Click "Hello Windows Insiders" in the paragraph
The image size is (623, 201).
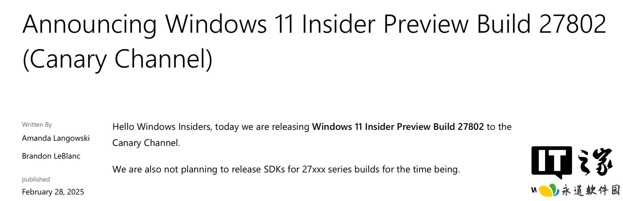(161, 127)
